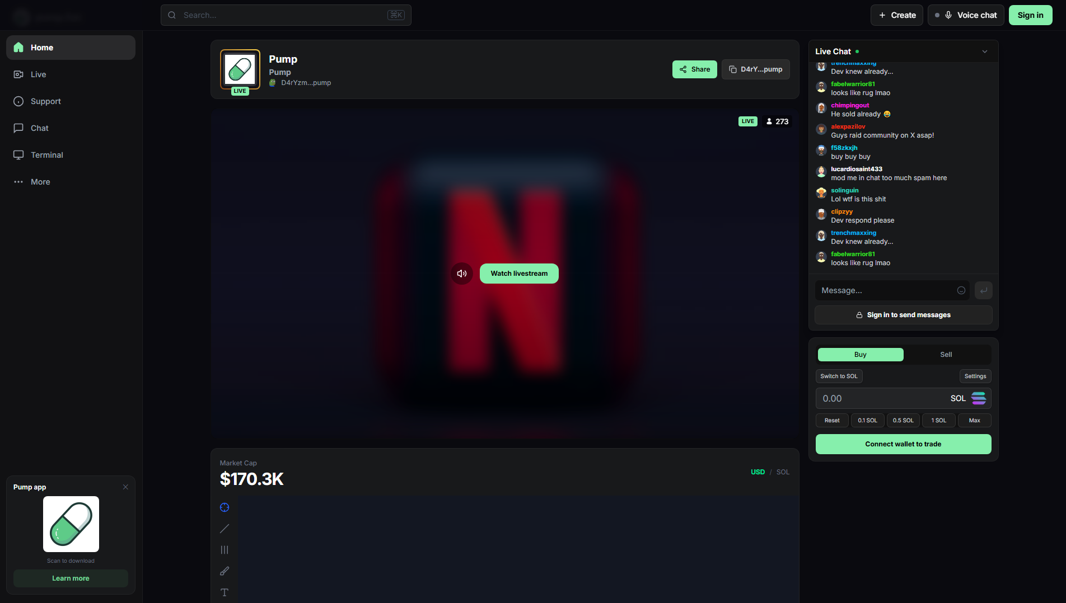Click Sign in button

pyautogui.click(x=1031, y=15)
